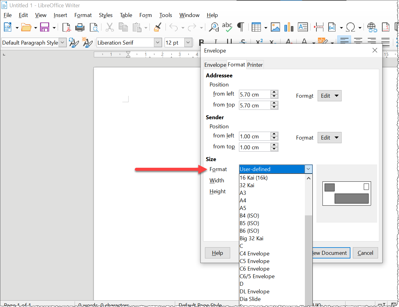Click the Print icon

tap(80, 27)
